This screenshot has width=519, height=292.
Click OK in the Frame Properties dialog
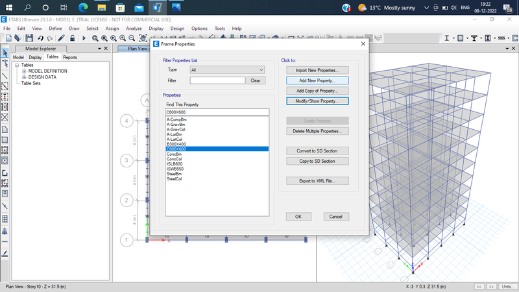point(298,217)
